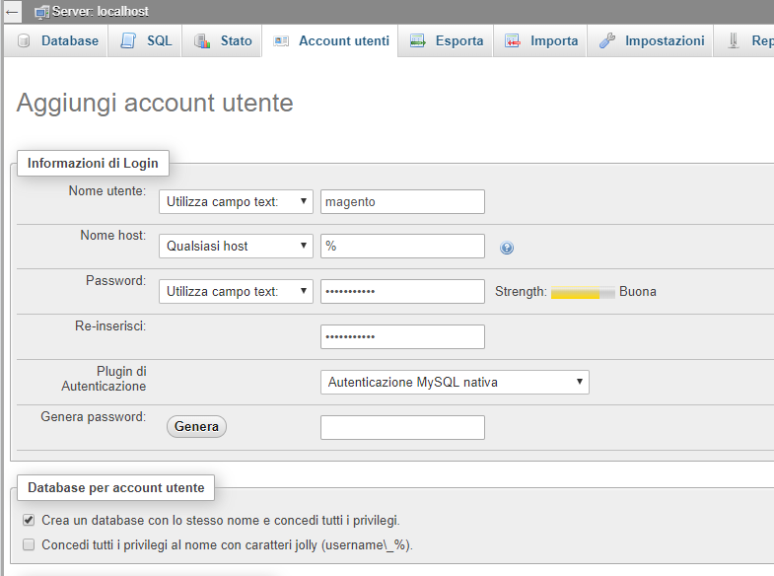Image resolution: width=774 pixels, height=576 pixels.
Task: Click the back arrow icon near the Server label
Action: pos(12,12)
